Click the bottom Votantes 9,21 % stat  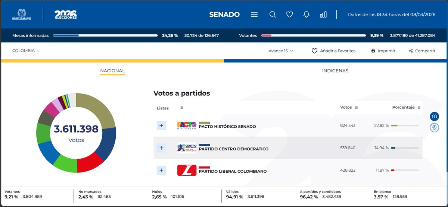click(23, 194)
